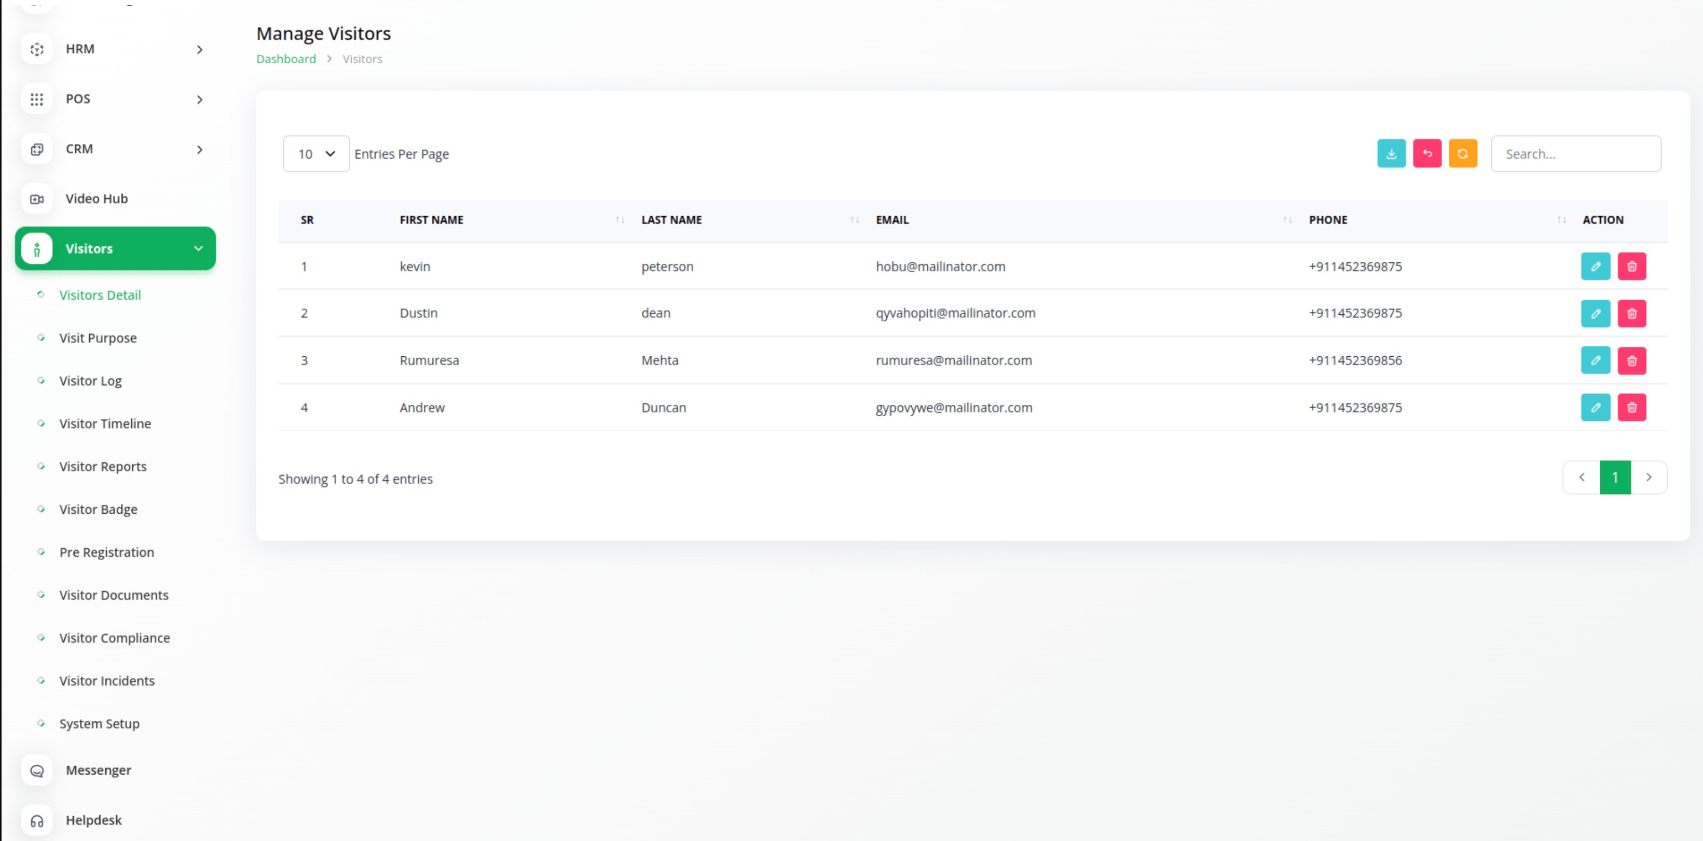The width and height of the screenshot is (1703, 841).
Task: Go to next page arrow
Action: (1649, 478)
